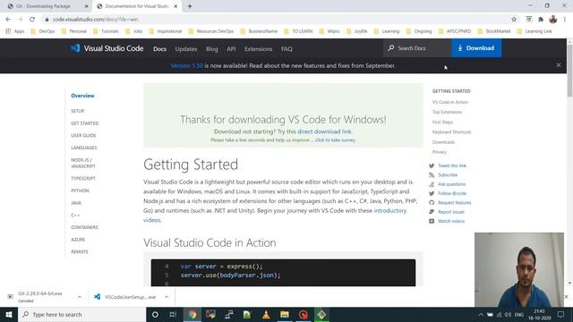Screen dimensions: 573x322
Task: Expand options for VSCodeUserSetup download
Action: (x=167, y=297)
